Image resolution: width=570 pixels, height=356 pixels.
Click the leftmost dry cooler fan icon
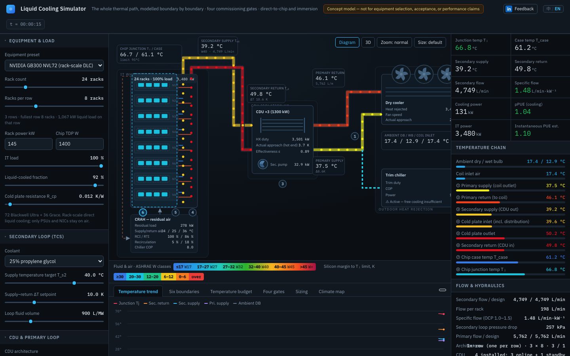(x=401, y=74)
